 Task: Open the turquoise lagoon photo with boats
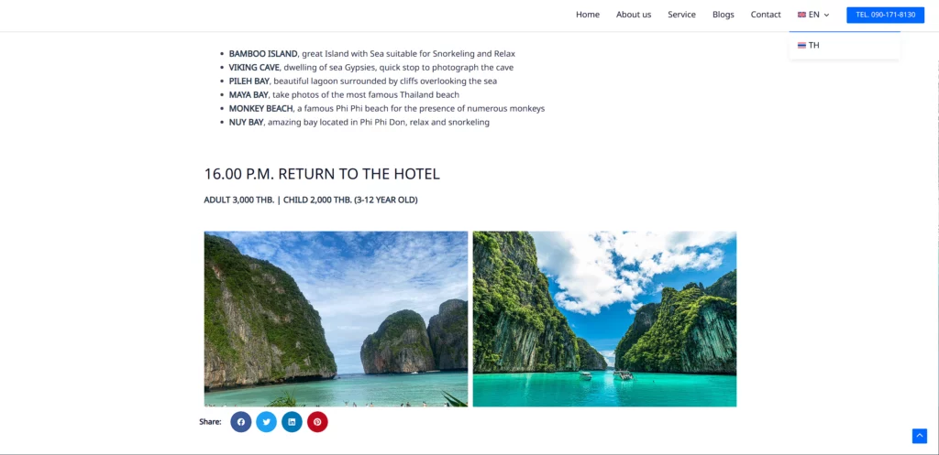(x=605, y=320)
